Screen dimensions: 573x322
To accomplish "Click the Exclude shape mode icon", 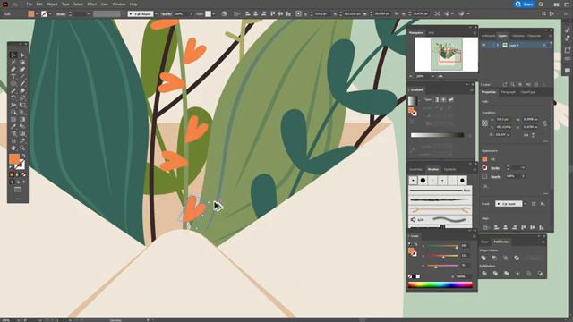I will [517, 258].
